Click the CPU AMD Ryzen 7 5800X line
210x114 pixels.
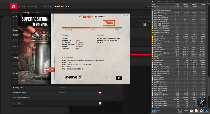click(83, 61)
